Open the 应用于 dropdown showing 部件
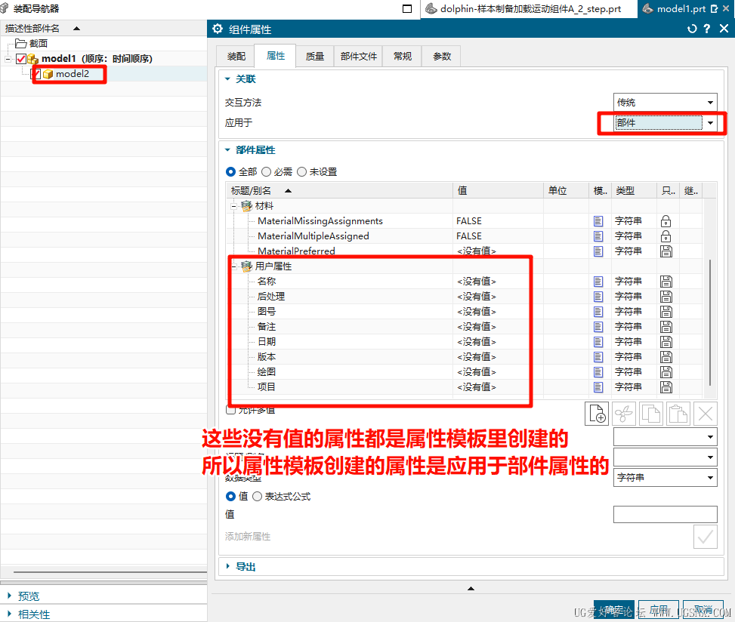Viewport: 735px width, 622px height. click(666, 123)
